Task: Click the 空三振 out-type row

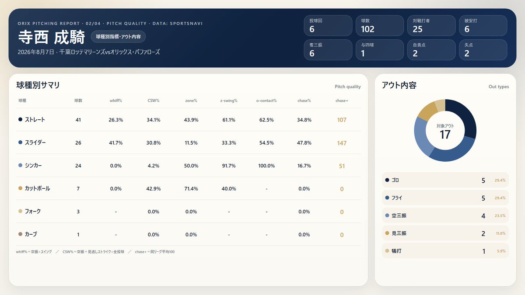Action: click(445, 215)
